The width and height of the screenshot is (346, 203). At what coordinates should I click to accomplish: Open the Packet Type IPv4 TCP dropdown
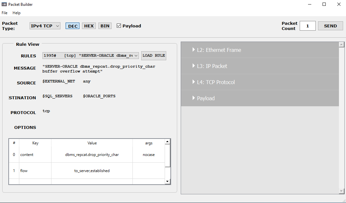coord(45,26)
